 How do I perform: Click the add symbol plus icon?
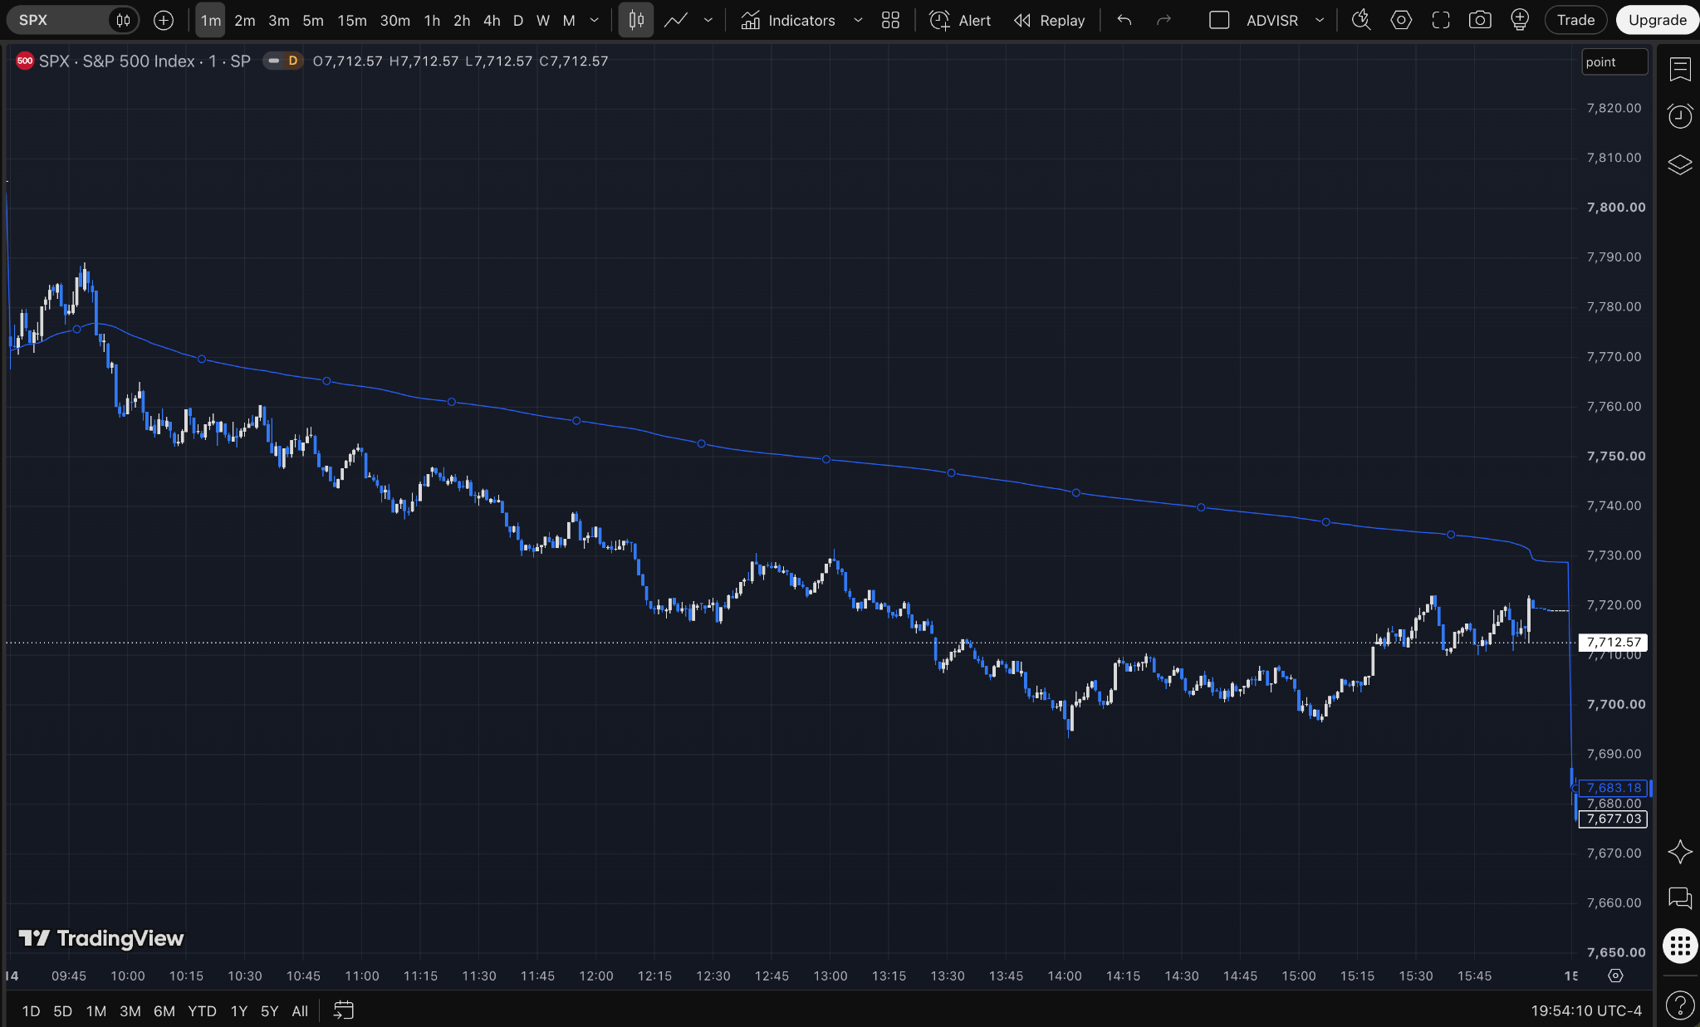point(164,20)
